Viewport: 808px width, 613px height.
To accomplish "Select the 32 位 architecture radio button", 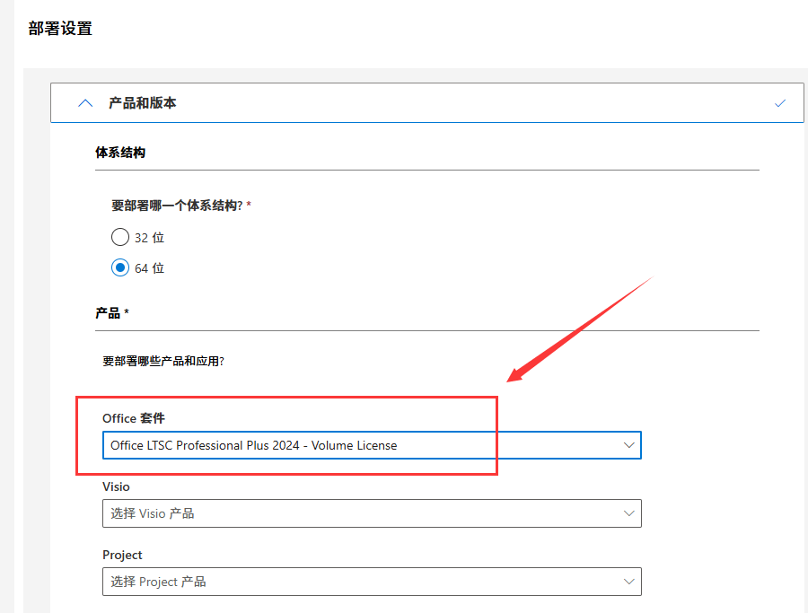I will coord(120,237).
